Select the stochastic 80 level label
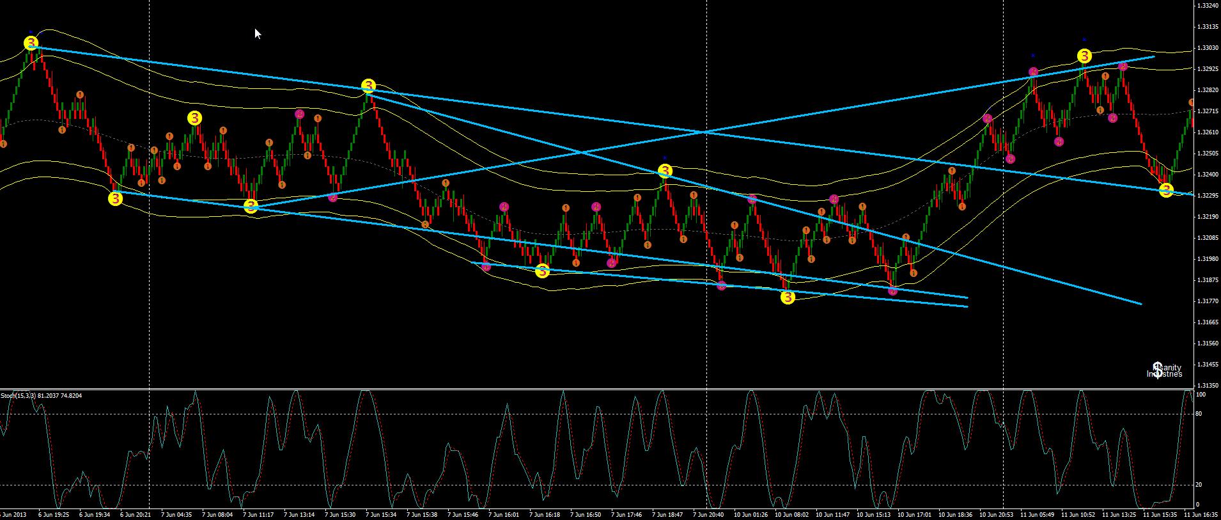The height and width of the screenshot is (520, 1221). point(1200,414)
